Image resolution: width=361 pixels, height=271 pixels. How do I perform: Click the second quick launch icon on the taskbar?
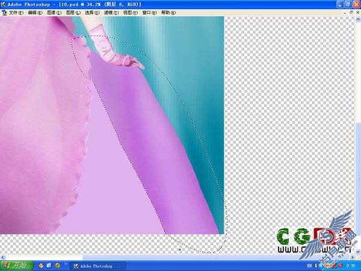click(x=49, y=266)
